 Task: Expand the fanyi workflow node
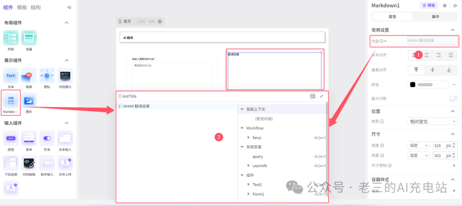(x=249, y=137)
